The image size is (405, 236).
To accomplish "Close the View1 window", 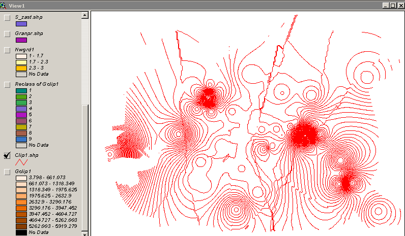I will (401, 6).
